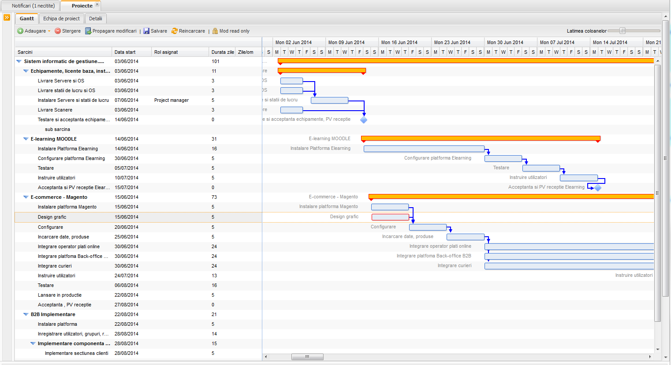Click the Zile/om column header
Screen dimensions: 671x365
pos(248,52)
